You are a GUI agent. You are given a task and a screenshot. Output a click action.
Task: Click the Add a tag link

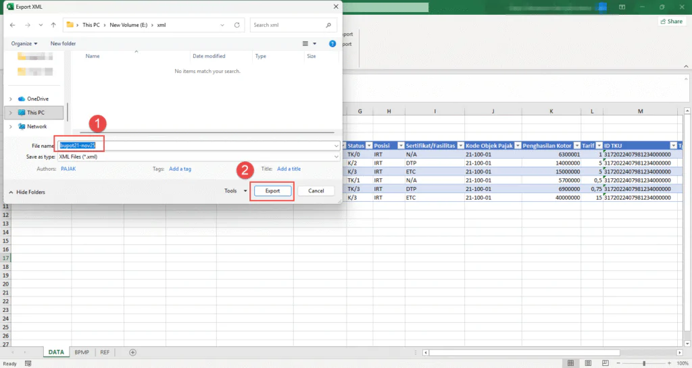180,169
